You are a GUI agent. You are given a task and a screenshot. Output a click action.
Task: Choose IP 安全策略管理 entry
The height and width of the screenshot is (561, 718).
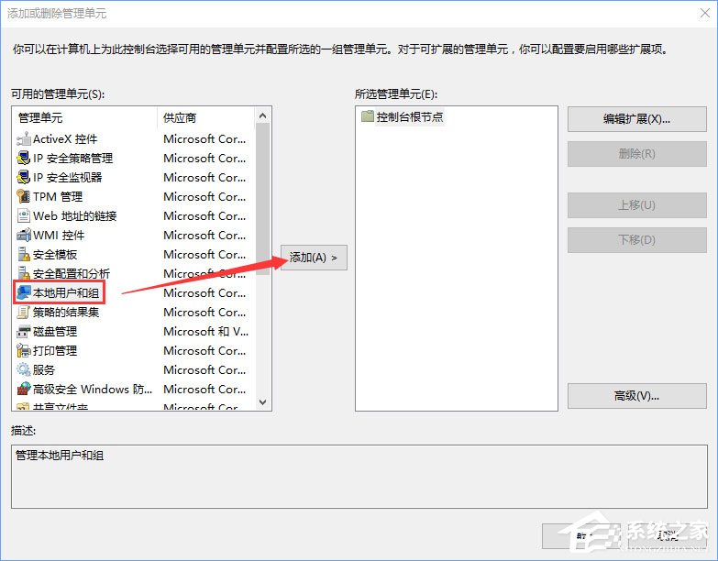point(72,159)
